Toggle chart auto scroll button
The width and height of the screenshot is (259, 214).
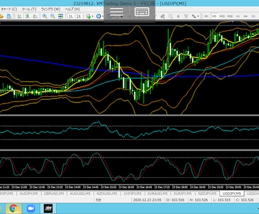[71, 16]
